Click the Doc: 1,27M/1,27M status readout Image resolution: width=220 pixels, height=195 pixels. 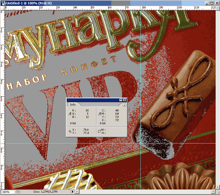pyautogui.click(x=45, y=192)
